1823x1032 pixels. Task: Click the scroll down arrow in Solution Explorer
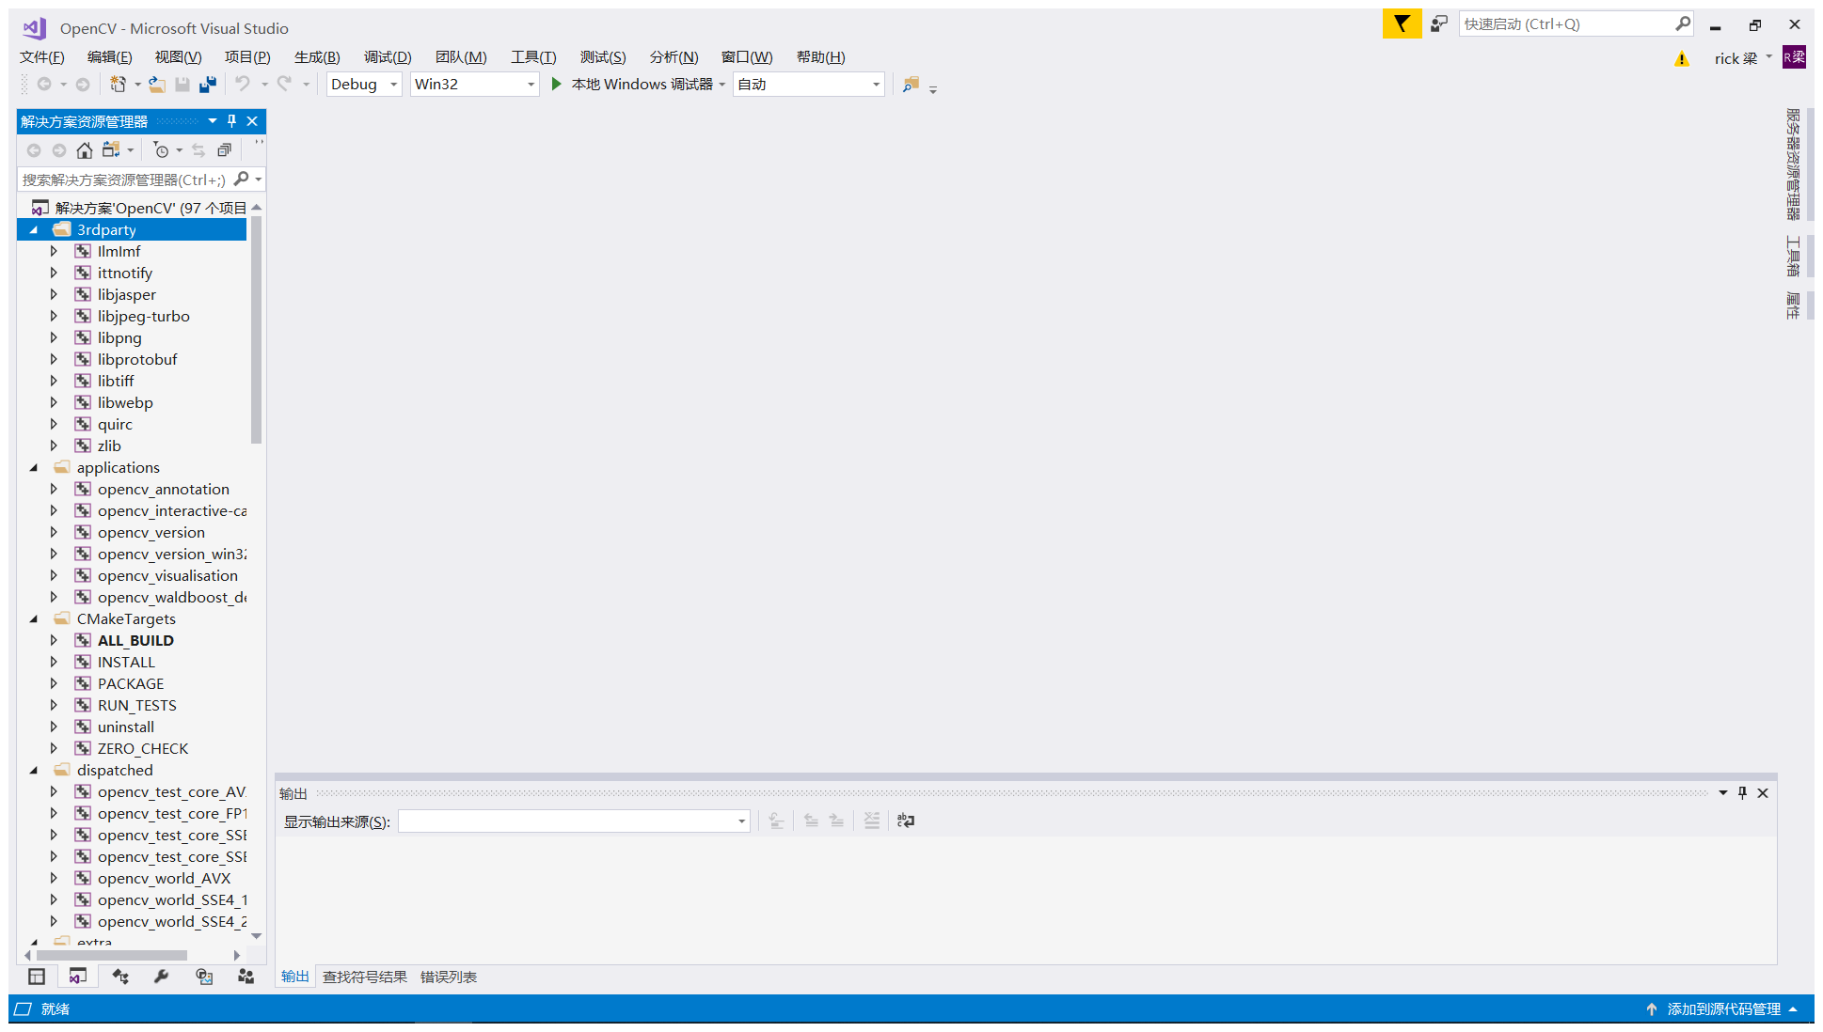click(x=256, y=936)
